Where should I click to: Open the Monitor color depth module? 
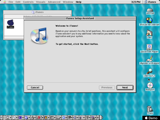46,118
